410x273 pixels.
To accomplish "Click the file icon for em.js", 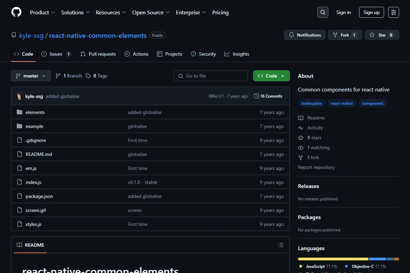I will 19,168.
